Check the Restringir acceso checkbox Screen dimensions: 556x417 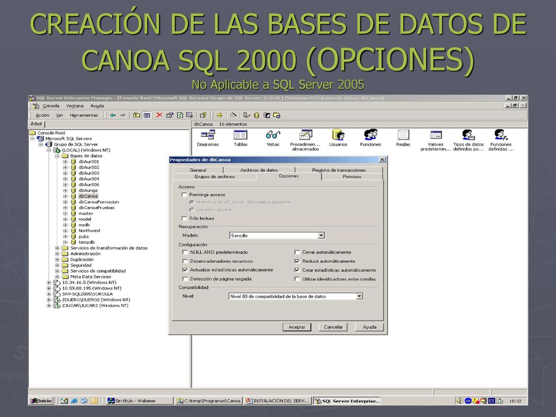[x=184, y=195]
